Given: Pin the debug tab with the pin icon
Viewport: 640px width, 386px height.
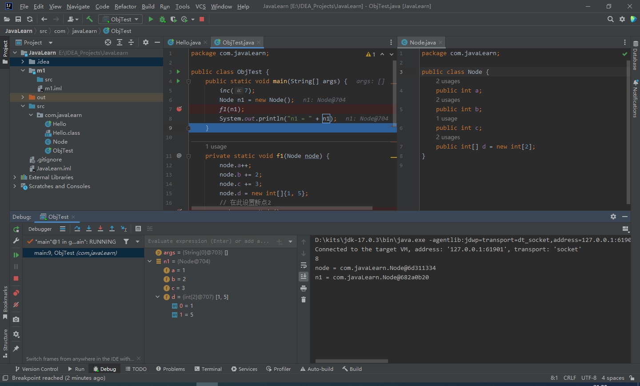Looking at the screenshot, I should point(16,349).
